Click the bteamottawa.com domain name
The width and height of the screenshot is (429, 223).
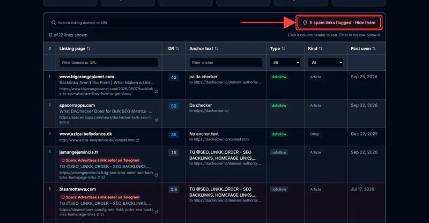click(78, 189)
